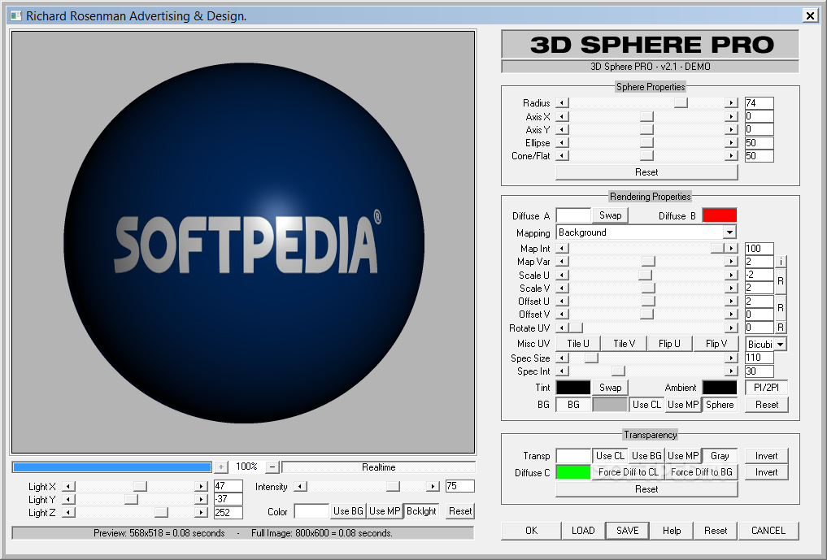Click Swap next to Tint
This screenshot has height=560, width=827.
[610, 388]
